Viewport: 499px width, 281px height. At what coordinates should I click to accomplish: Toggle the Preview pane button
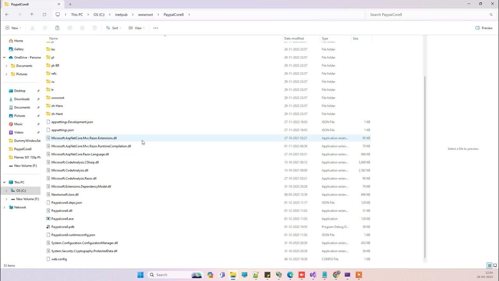(x=484, y=28)
